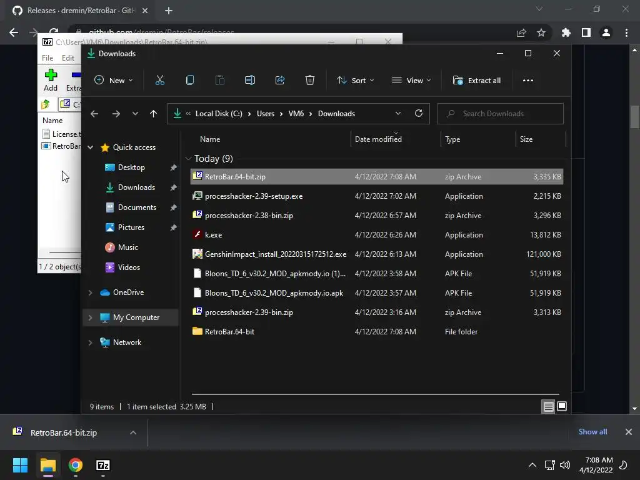Open Chrome side panel icon
Viewport: 640px width, 480px height.
point(586,32)
